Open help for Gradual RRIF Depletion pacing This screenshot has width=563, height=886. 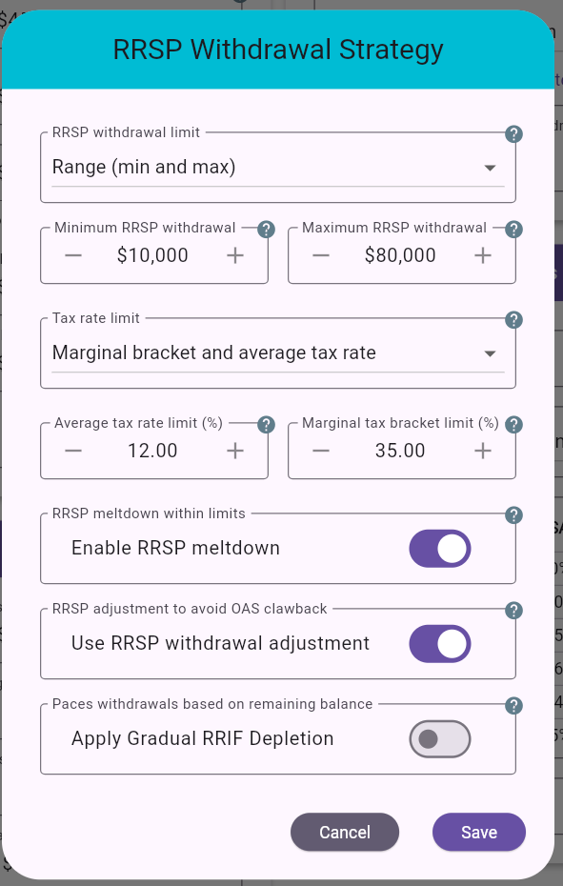click(x=513, y=706)
